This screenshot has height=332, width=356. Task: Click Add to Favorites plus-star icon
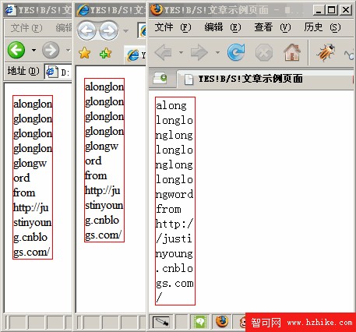pyautogui.click(x=105, y=53)
